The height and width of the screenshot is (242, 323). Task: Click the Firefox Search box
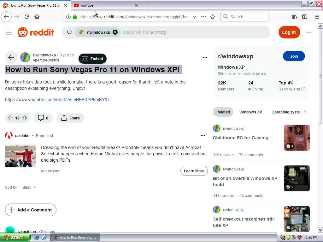click(244, 17)
